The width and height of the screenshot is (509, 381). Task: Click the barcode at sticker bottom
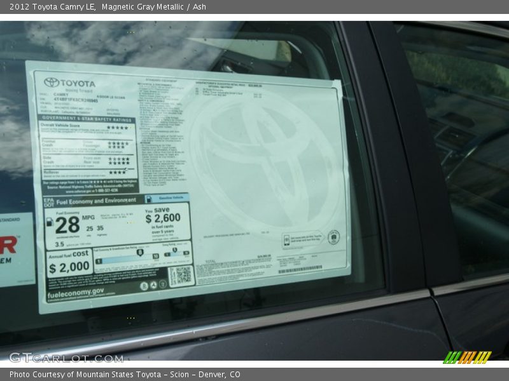(301, 269)
